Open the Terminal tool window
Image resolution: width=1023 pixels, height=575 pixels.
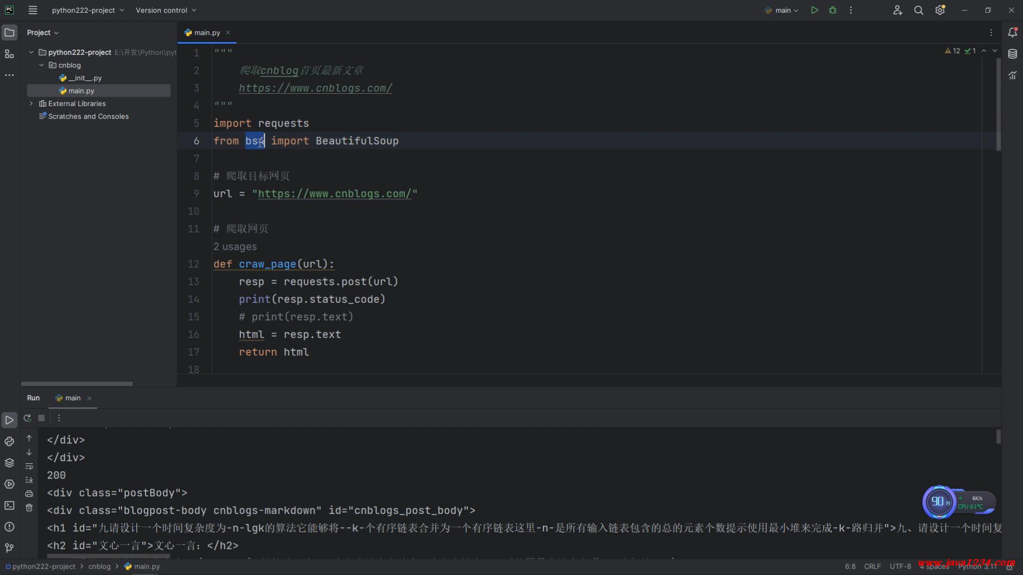9,505
